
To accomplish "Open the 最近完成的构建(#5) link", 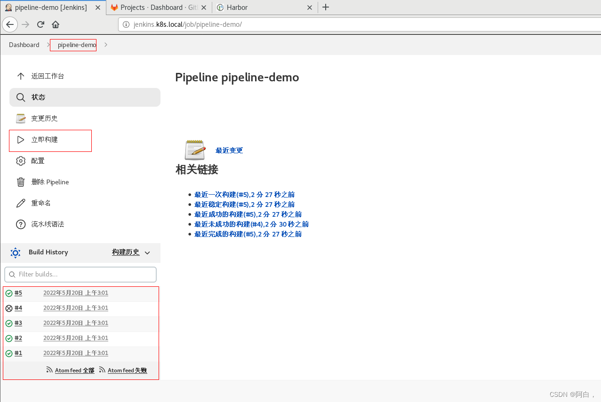I will click(x=248, y=234).
